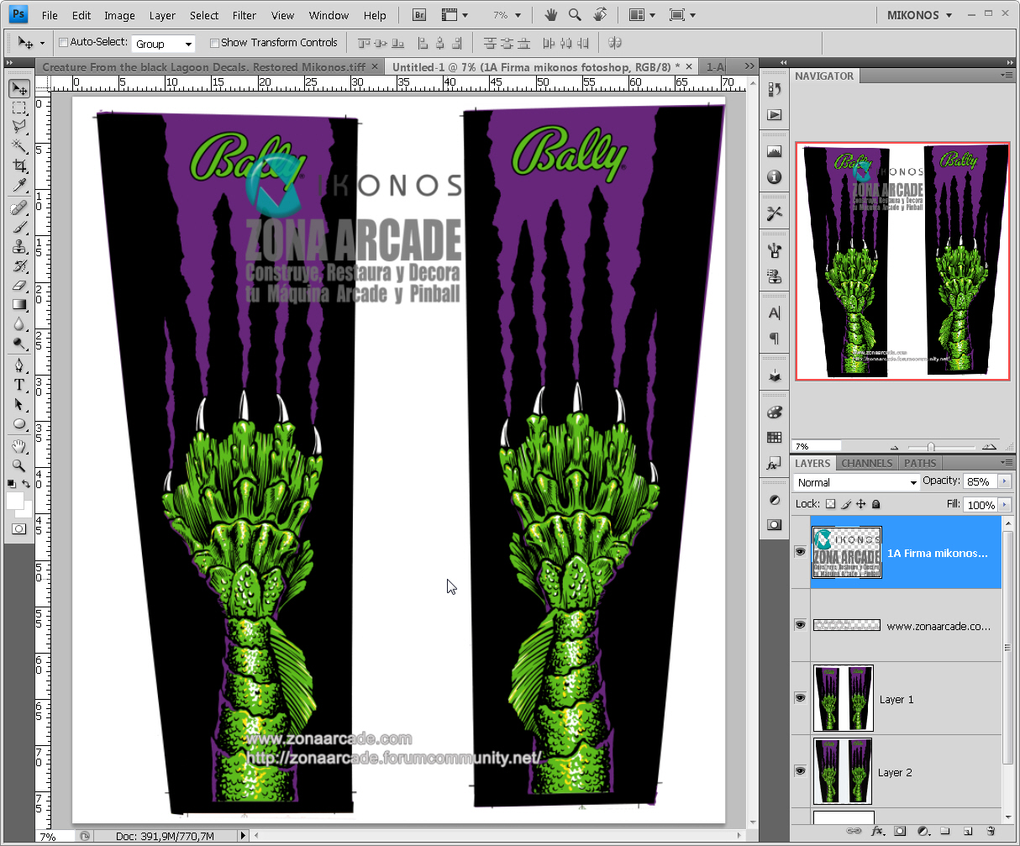Select the Eraser tool
This screenshot has width=1020, height=846.
18,286
